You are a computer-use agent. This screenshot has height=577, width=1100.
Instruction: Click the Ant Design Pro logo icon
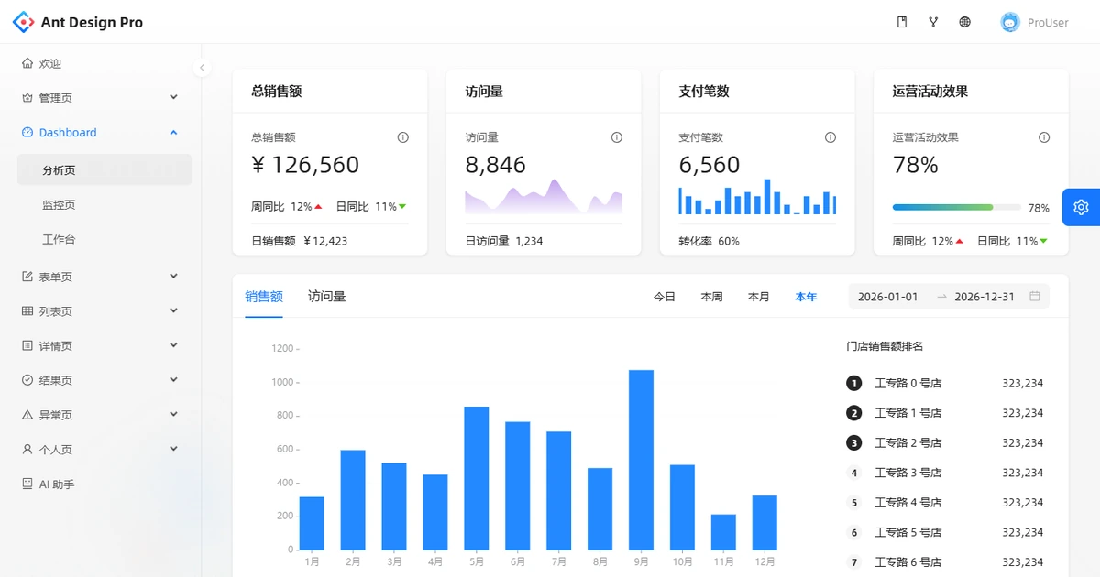pos(23,22)
